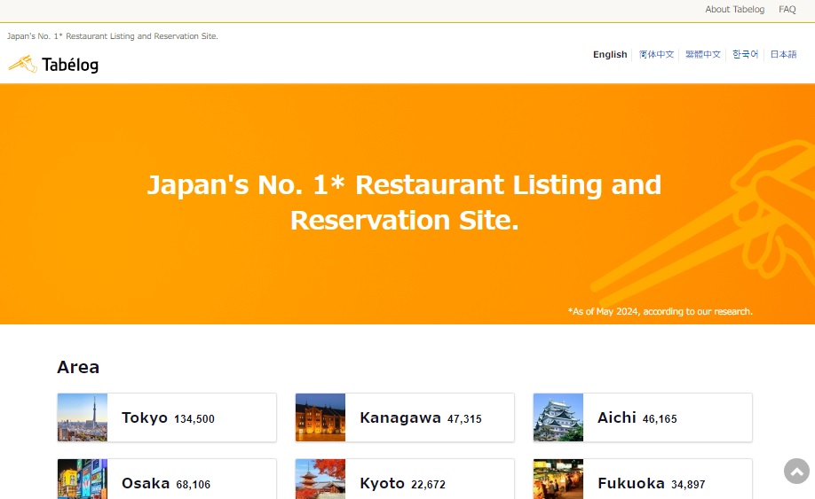This screenshot has width=815, height=499.
Task: Click the Osaka neon street thumbnail
Action: [83, 480]
